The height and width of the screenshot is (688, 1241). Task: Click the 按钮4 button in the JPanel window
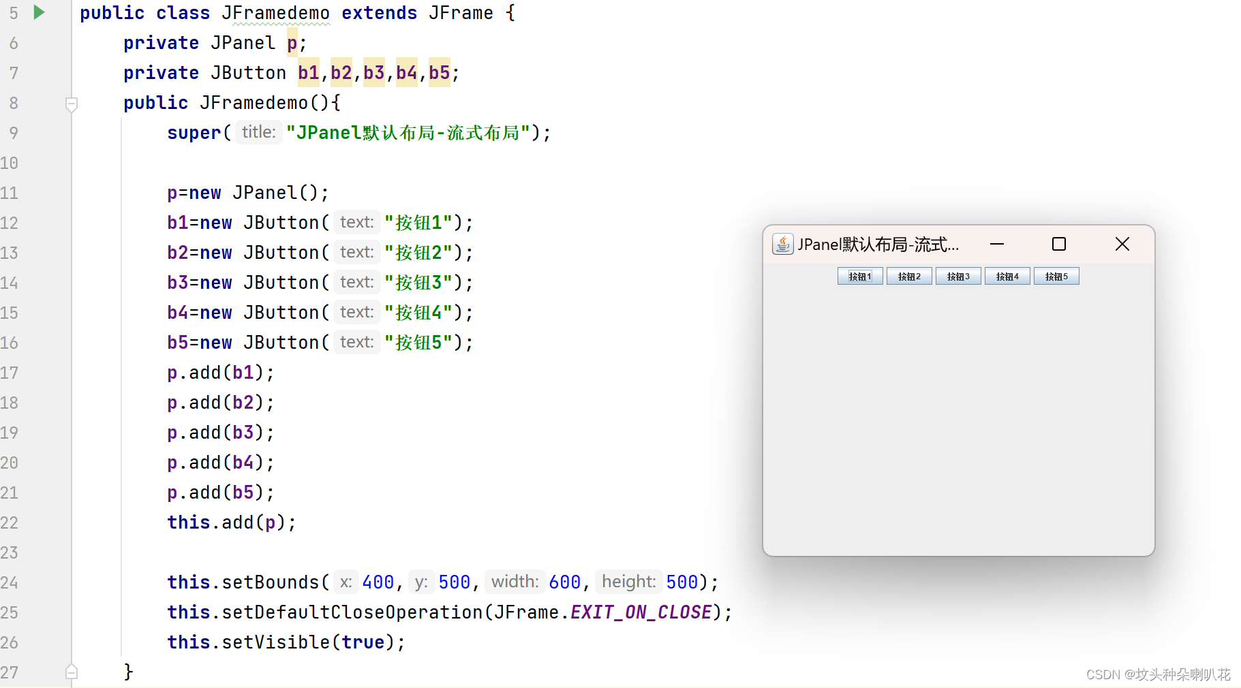pos(1007,276)
